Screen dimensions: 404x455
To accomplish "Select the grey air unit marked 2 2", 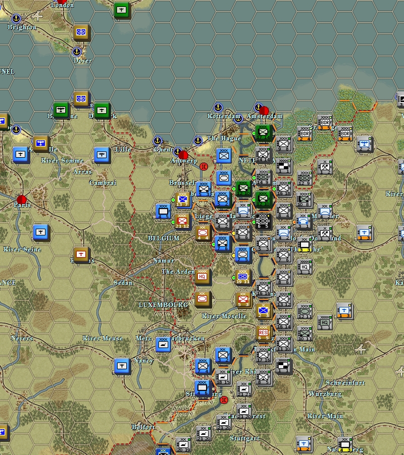I will click(x=365, y=144).
